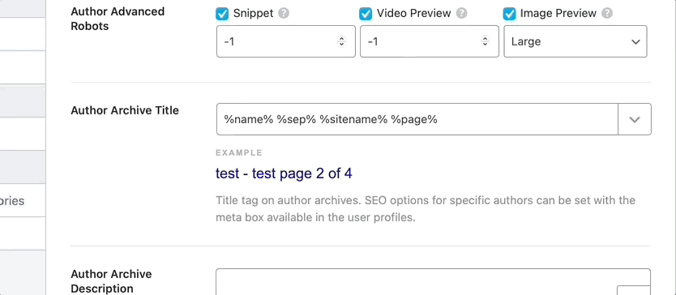Click the Author Archive Title label
Image resolution: width=676 pixels, height=295 pixels.
point(125,110)
